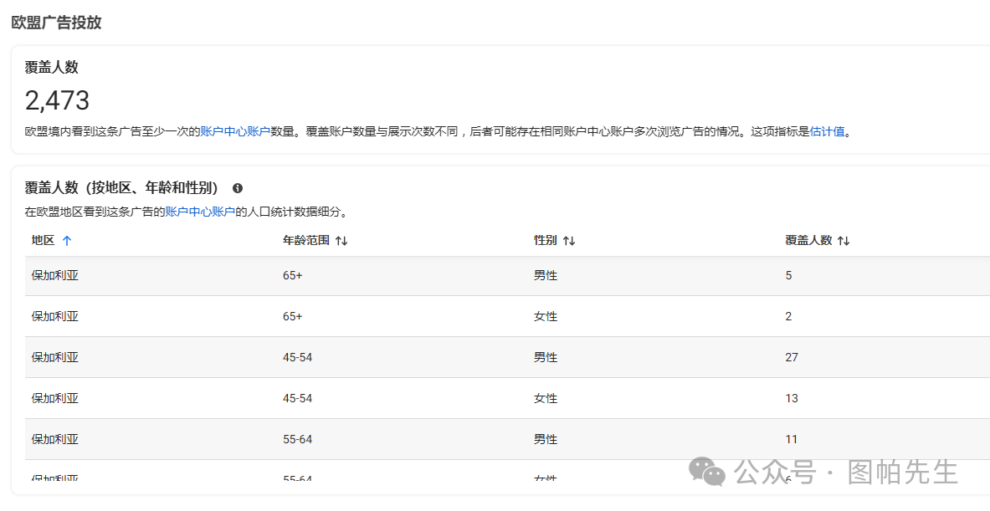Click the total reach number 2,473
This screenshot has width=990, height=511.
57,101
